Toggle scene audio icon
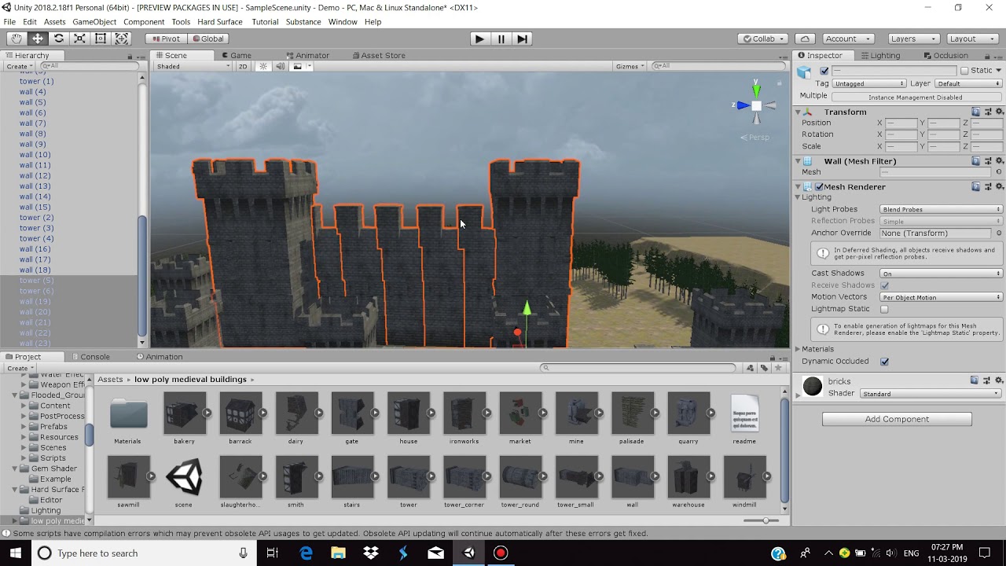 click(x=280, y=66)
